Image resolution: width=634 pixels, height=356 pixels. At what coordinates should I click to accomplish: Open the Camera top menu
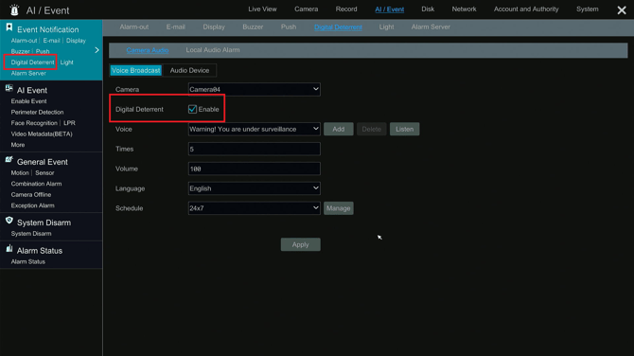pyautogui.click(x=306, y=9)
